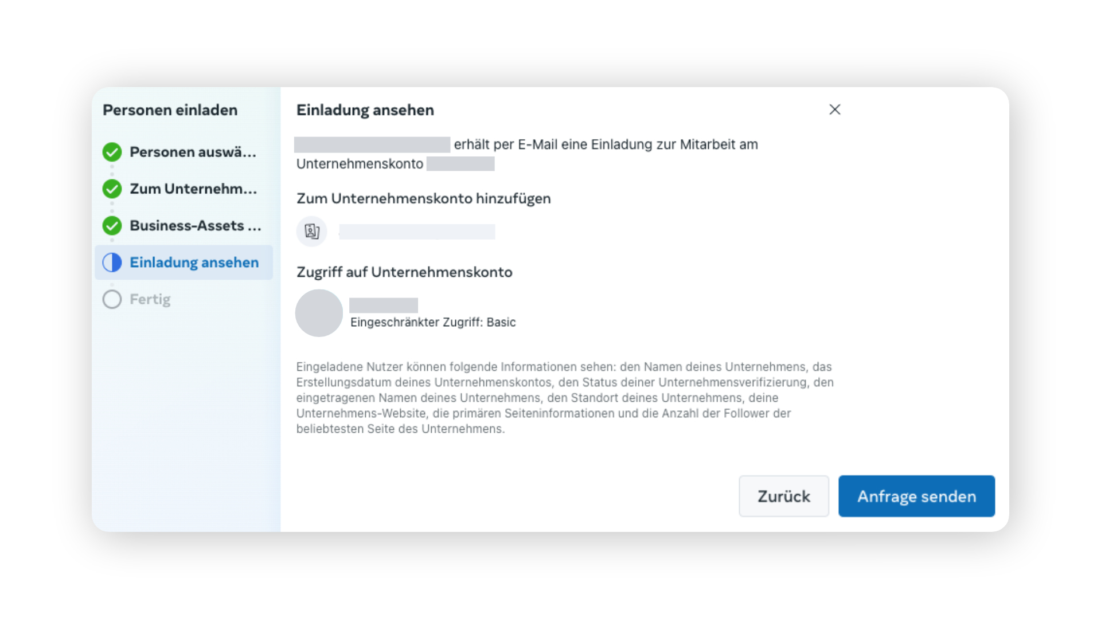Open the Business-Assets step
This screenshot has height=619, width=1101.
(183, 225)
